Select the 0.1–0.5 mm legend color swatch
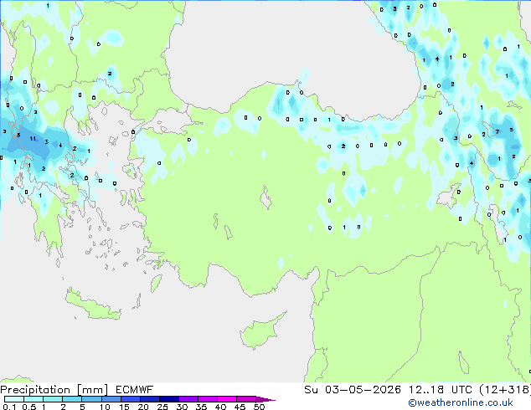 tap(14, 399)
